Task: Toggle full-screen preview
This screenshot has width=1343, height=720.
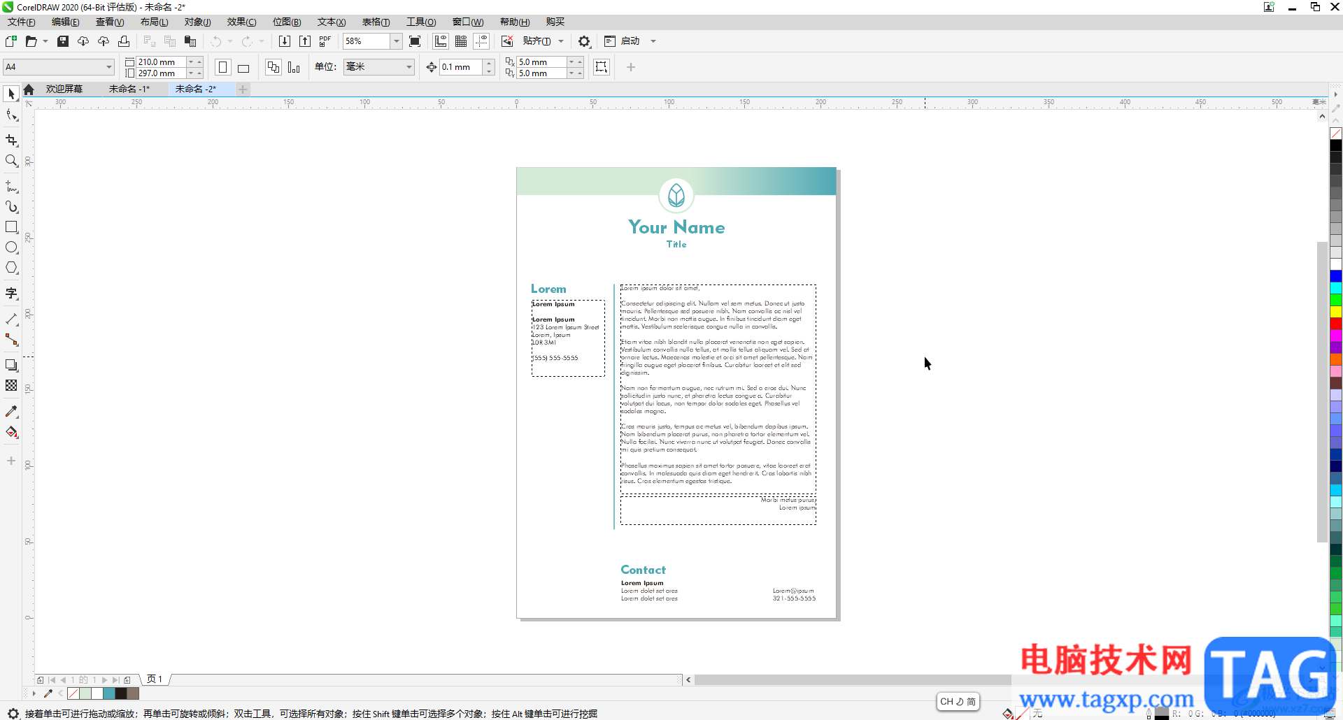Action: tap(415, 41)
